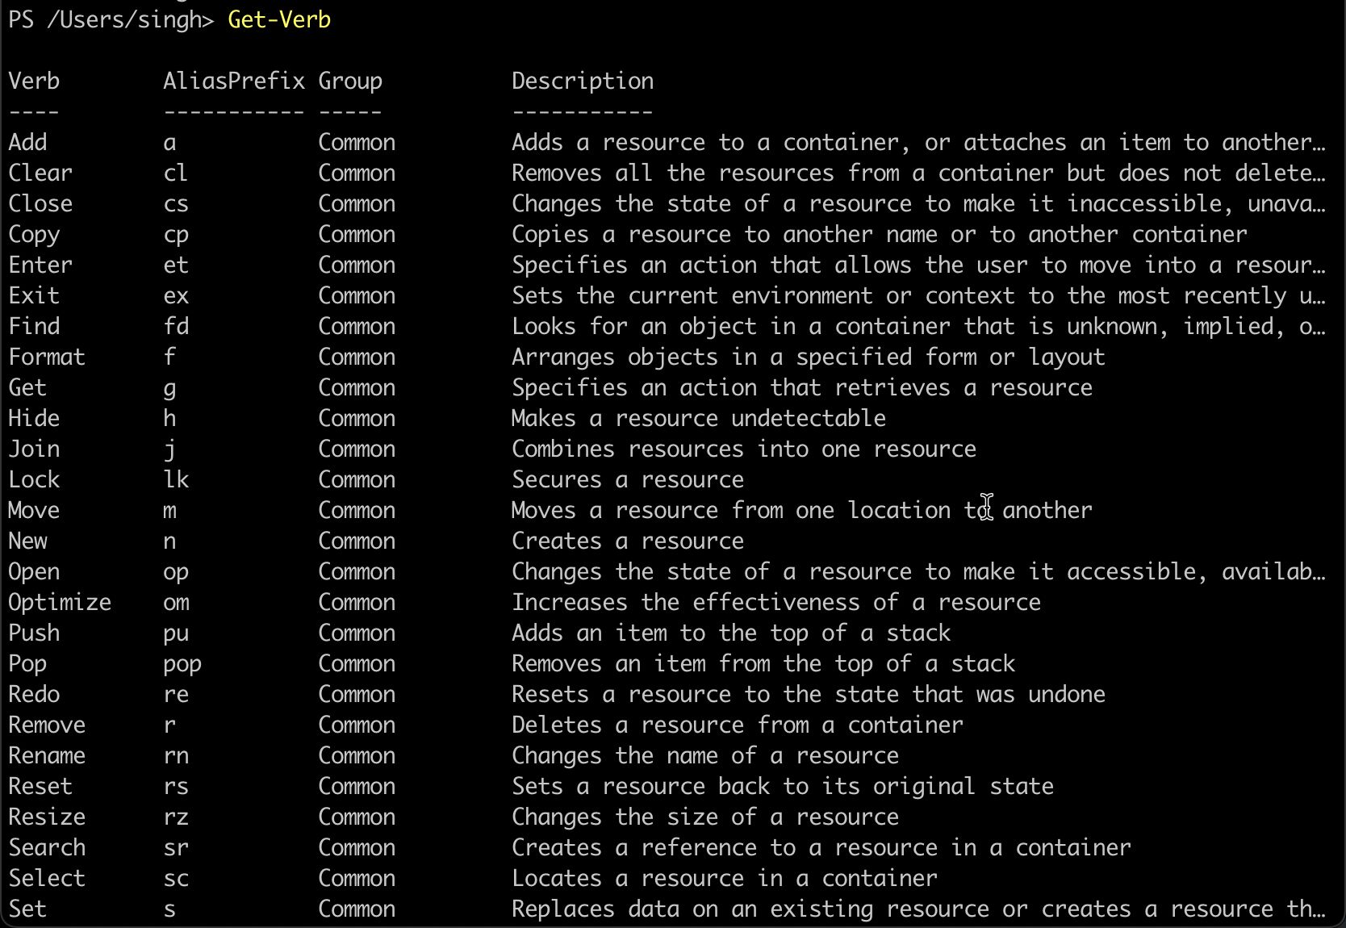Click the 'Set' verb in last row
This screenshot has height=928, width=1346.
(x=27, y=909)
